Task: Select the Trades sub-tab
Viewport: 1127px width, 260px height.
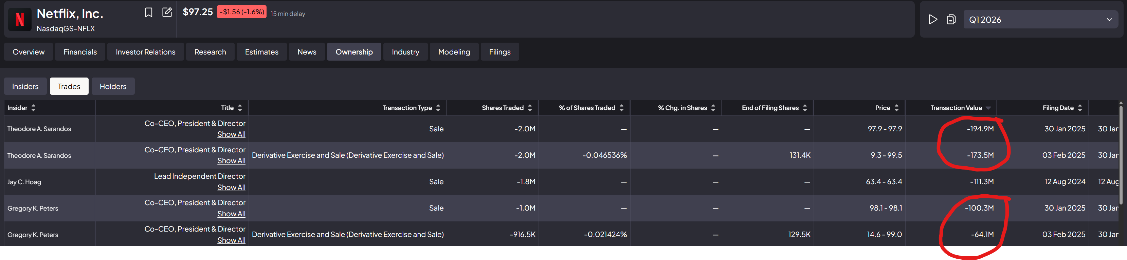Action: (x=69, y=86)
